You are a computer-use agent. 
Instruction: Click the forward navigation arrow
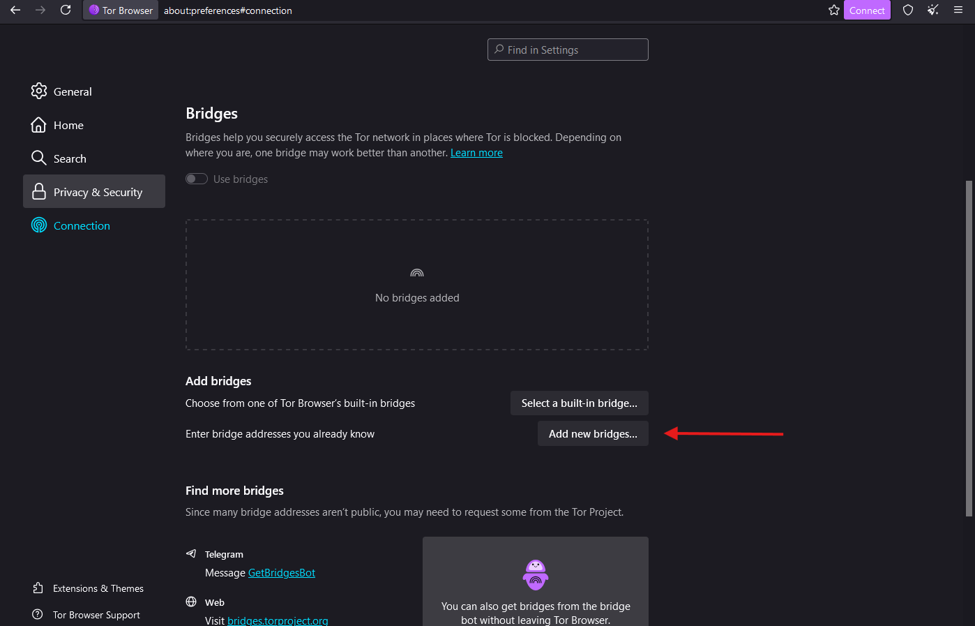pyautogui.click(x=40, y=10)
